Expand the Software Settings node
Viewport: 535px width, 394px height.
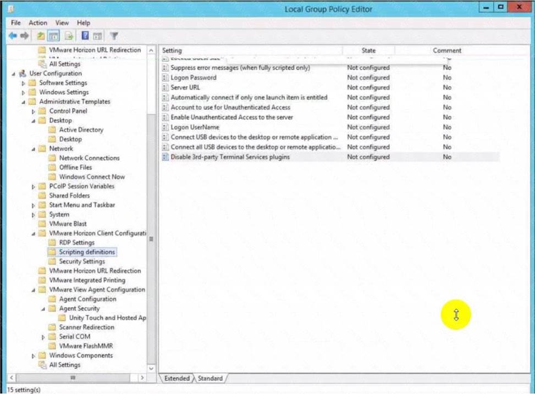23,83
